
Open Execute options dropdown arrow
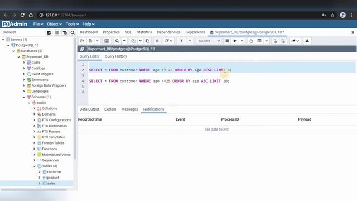click(242, 41)
